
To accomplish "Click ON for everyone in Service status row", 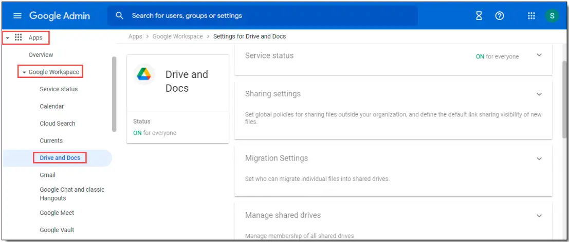I will 497,56.
